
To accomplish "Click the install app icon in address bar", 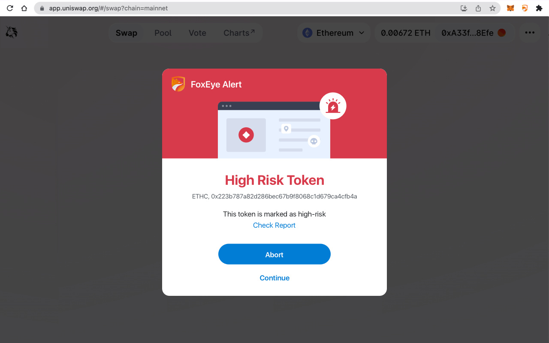I will 464,8.
